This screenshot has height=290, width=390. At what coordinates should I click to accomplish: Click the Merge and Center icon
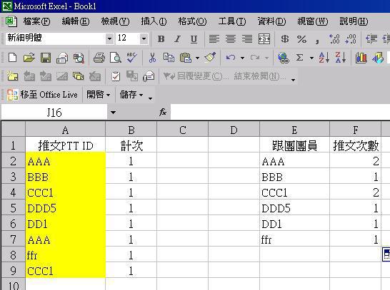pos(264,39)
